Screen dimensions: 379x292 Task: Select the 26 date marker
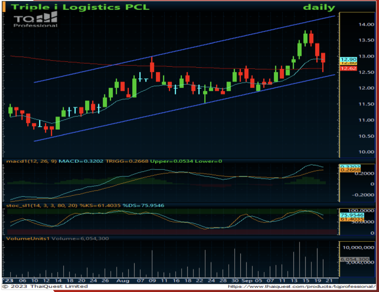pos(105,281)
